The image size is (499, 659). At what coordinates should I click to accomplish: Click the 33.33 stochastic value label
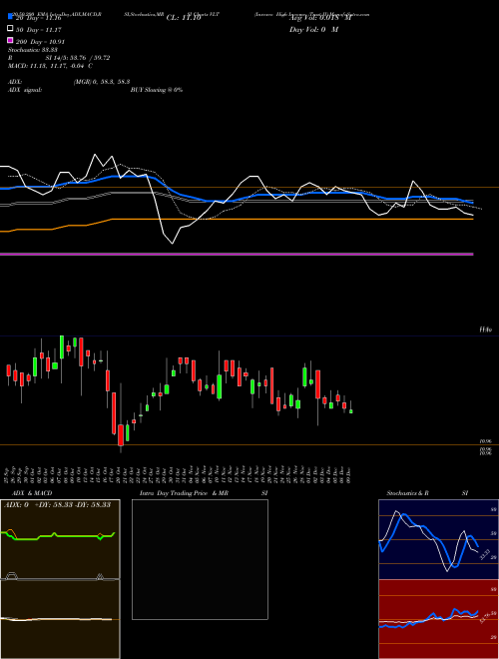pyautogui.click(x=485, y=554)
